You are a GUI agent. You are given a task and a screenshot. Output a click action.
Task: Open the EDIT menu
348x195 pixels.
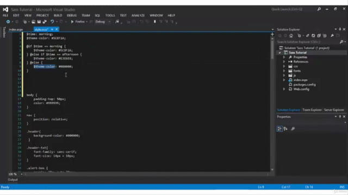[16, 15]
